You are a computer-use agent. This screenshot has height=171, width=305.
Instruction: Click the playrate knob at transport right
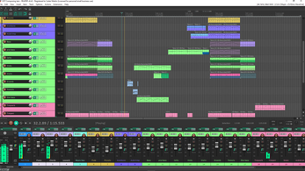pos(297,123)
